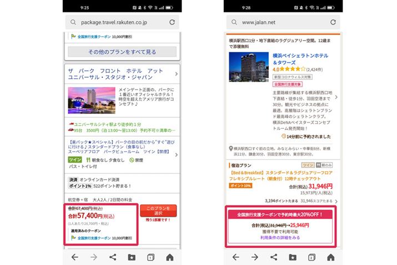Open the Sheraton hotel building thumbnail

tap(249, 67)
